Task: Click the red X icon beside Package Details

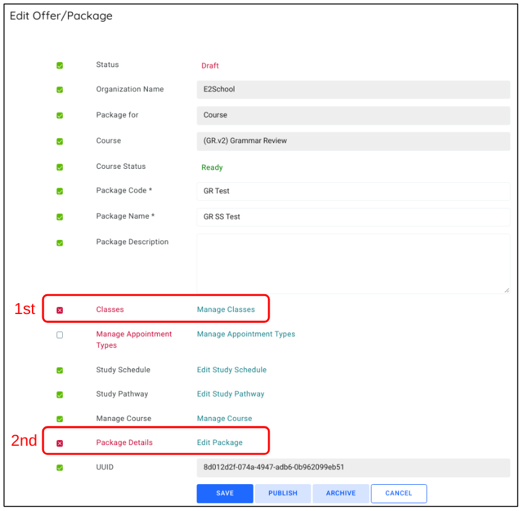Action: (x=60, y=443)
